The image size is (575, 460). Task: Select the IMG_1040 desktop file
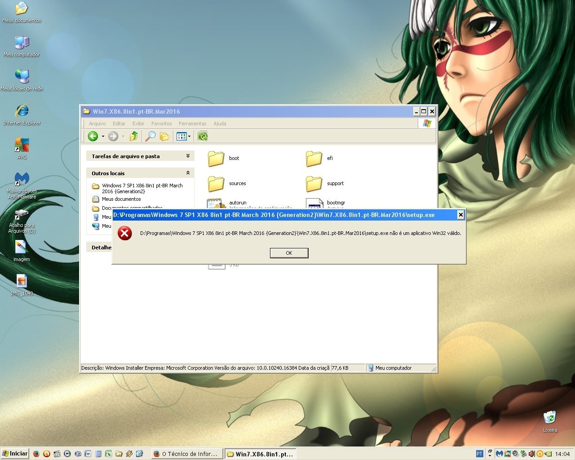pyautogui.click(x=22, y=285)
